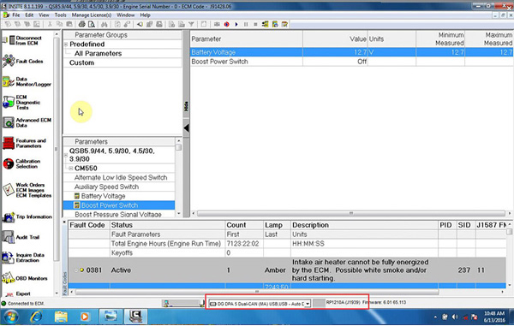
Task: Select Alternate Low Idle Speed Switch parameter
Action: click(121, 177)
